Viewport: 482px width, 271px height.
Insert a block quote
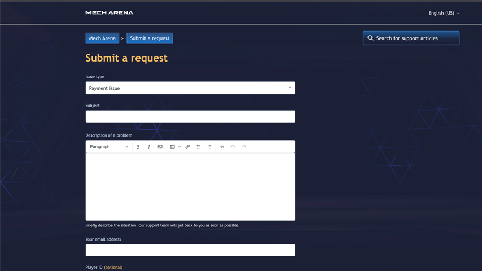click(x=222, y=147)
